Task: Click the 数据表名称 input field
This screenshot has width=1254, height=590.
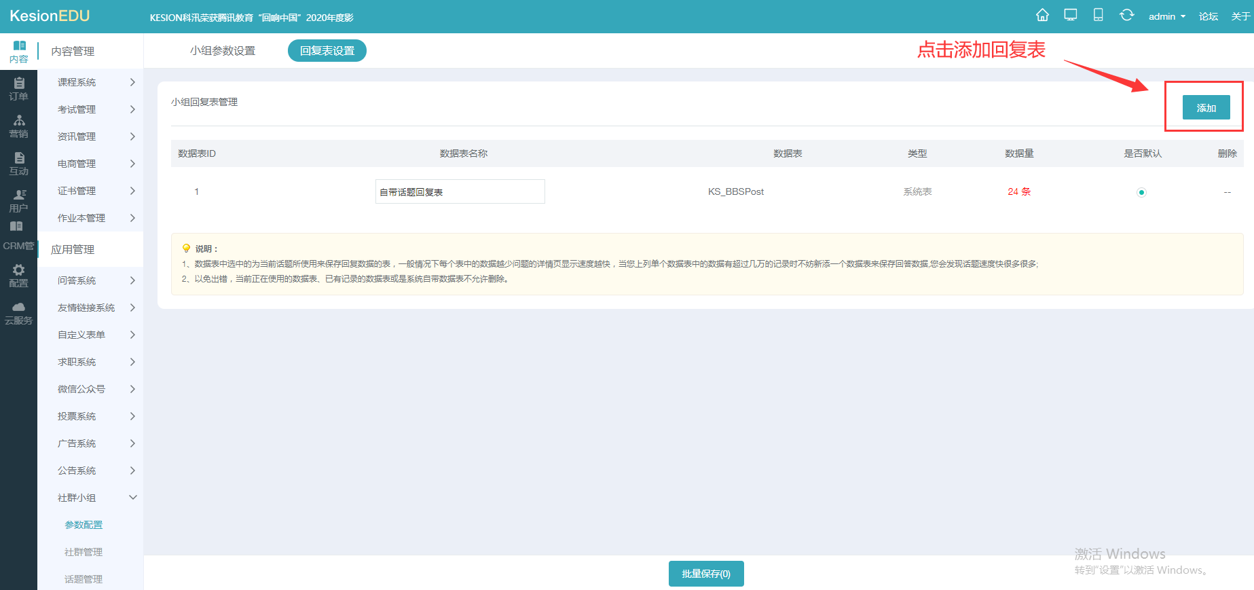Action: [x=460, y=192]
